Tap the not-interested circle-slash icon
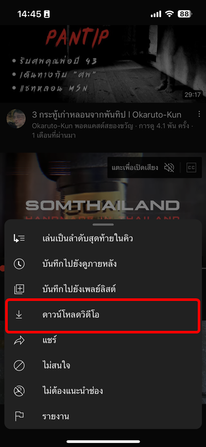Image resolution: width=206 pixels, height=447 pixels. coord(19,365)
